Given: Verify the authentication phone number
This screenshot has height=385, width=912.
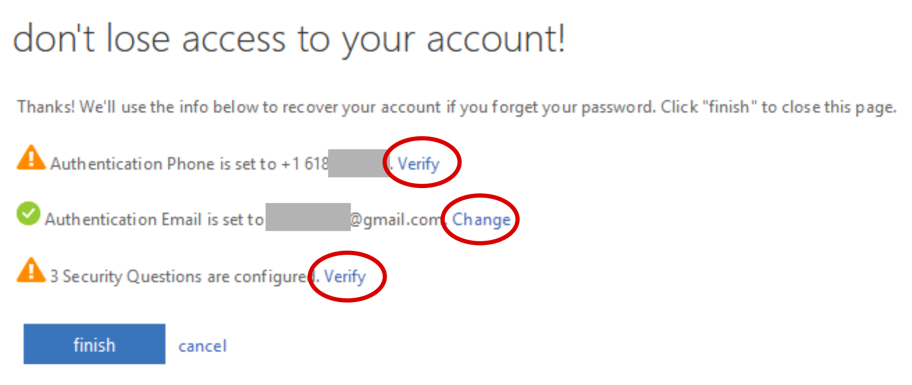Looking at the screenshot, I should pyautogui.click(x=418, y=164).
